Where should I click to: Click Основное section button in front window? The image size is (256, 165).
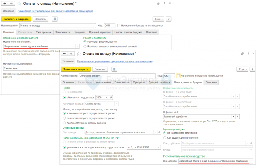[68, 61]
